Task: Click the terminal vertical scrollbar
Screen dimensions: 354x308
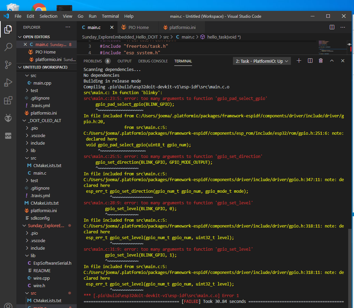Action: [350, 267]
